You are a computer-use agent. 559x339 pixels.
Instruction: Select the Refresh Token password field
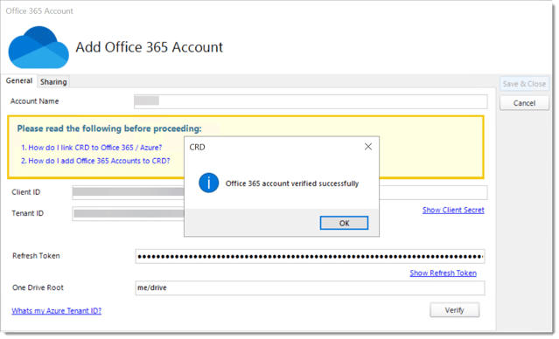click(310, 256)
